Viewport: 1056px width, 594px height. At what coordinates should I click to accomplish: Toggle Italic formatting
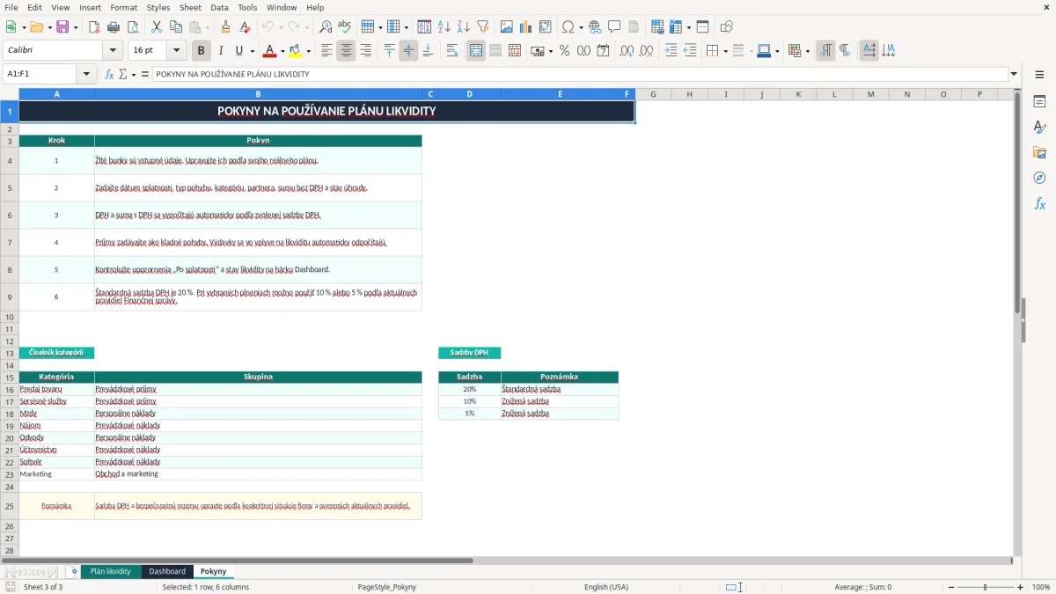pyautogui.click(x=221, y=51)
